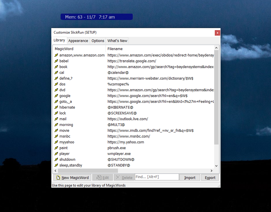Click the lightning icon for define,?
The width and height of the screenshot is (271, 212).
tap(56, 78)
